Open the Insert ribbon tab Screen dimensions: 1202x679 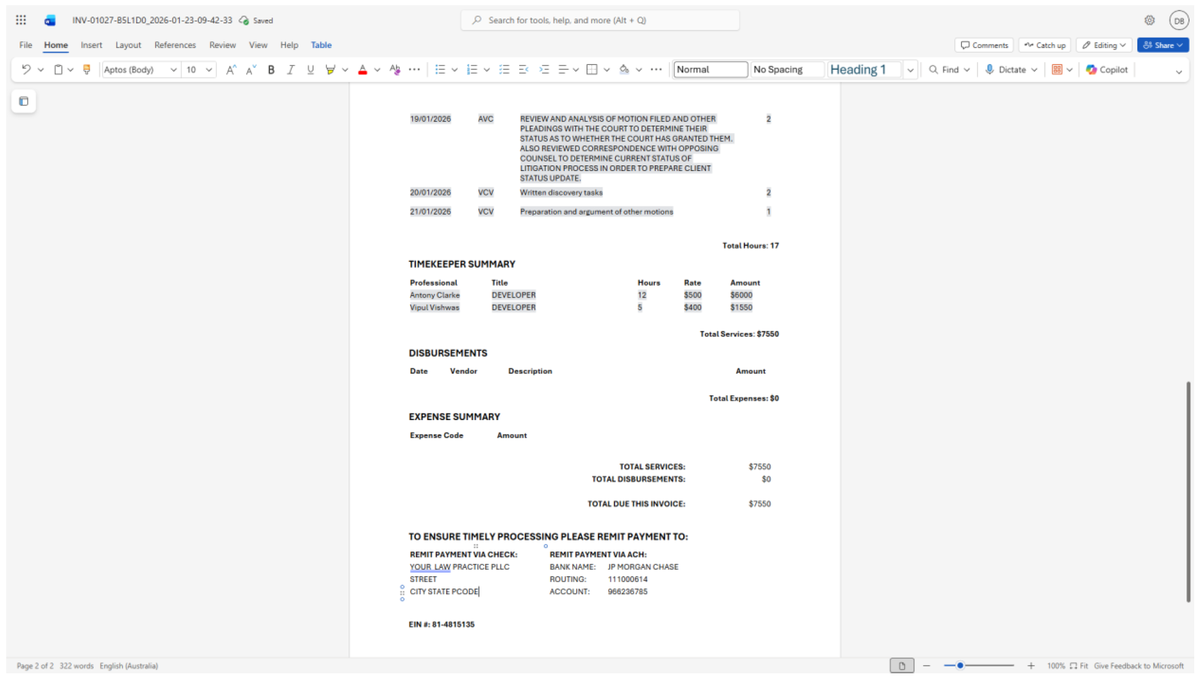pyautogui.click(x=91, y=45)
